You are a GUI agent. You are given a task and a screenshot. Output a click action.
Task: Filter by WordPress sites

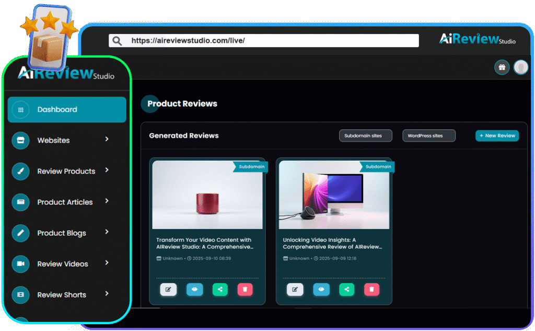428,136
